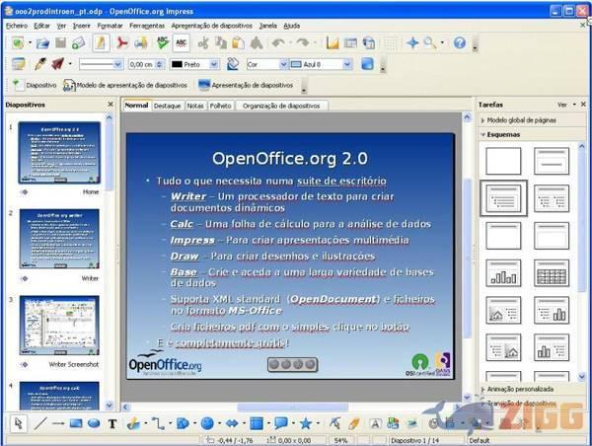The image size is (592, 446).
Task: Print the file directly
Action: pos(141,43)
